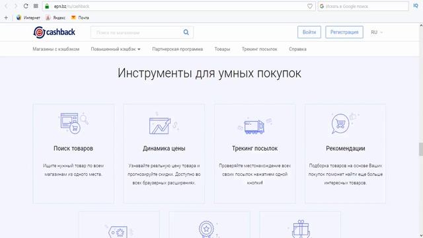This screenshot has width=423, height=238.
Task: Open the Яндекс bookmark
Action: click(x=56, y=18)
